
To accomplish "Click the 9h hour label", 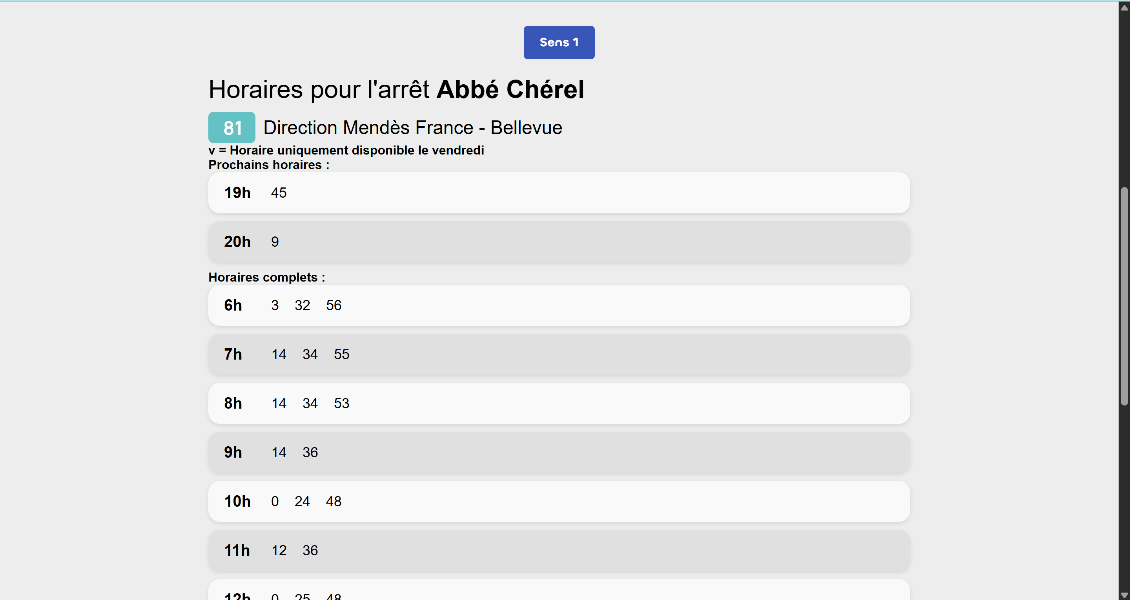I will click(233, 452).
